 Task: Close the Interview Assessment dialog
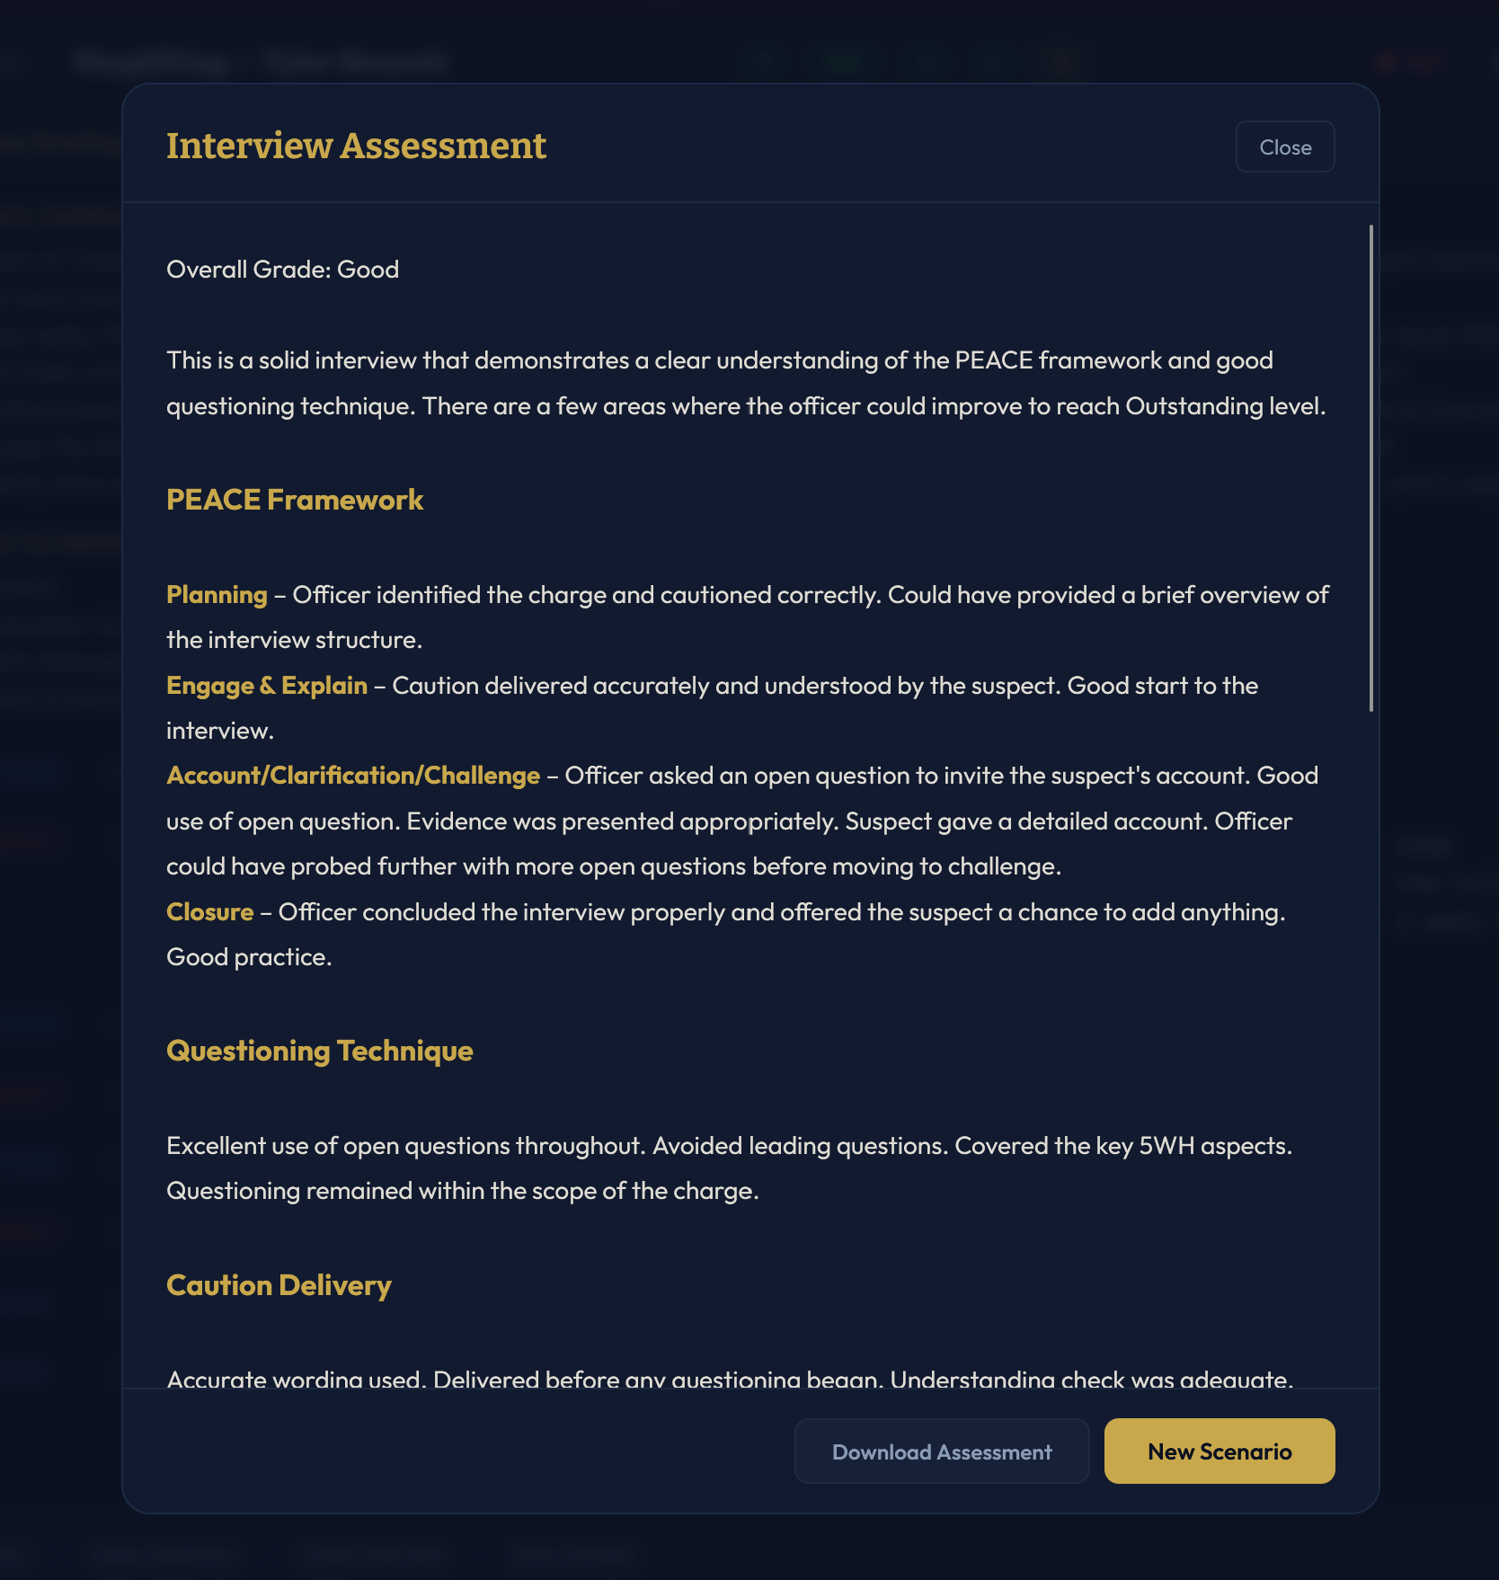coord(1284,146)
